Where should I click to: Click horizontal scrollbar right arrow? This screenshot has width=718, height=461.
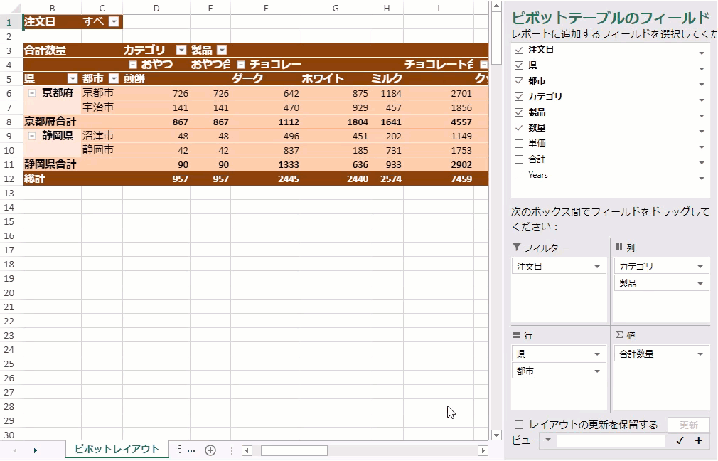(x=483, y=451)
